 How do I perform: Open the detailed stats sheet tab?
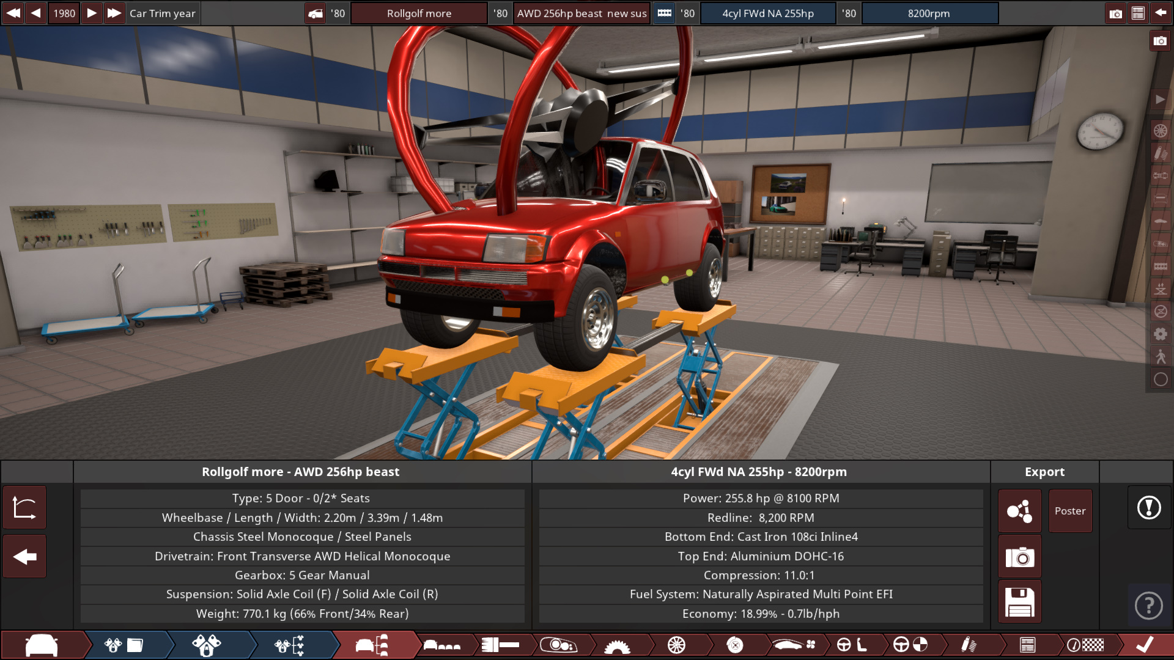1027,645
